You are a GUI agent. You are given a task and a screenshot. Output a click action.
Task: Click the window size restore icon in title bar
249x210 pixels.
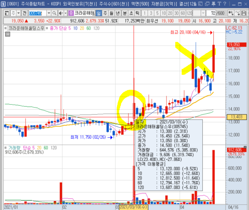point(200,4)
